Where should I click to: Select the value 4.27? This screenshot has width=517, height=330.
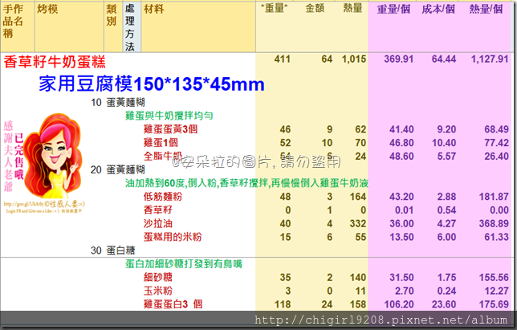[446, 224]
